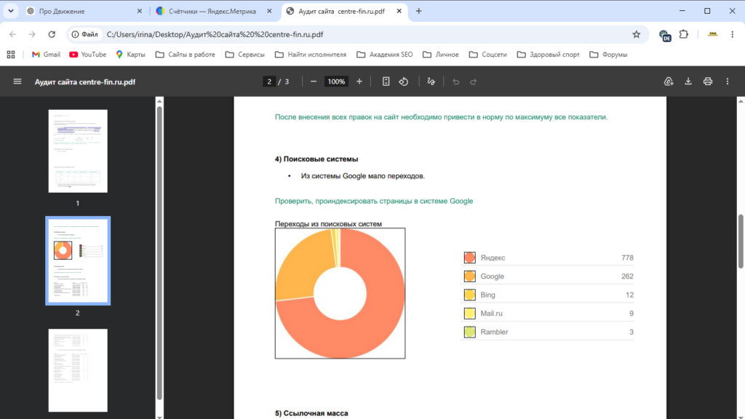Click the Google legend color swatch

469,276
